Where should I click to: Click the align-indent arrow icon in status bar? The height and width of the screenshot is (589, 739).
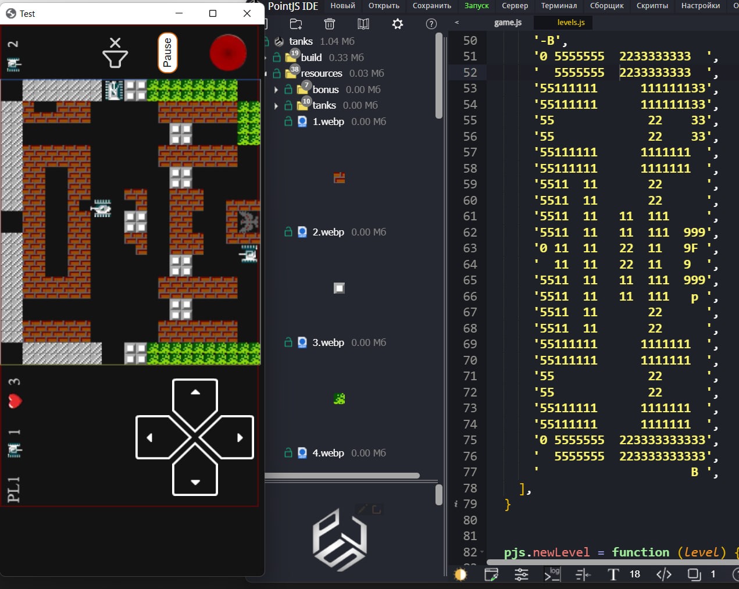[583, 574]
